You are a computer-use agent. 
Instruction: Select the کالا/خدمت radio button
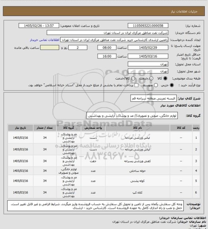[133, 78]
